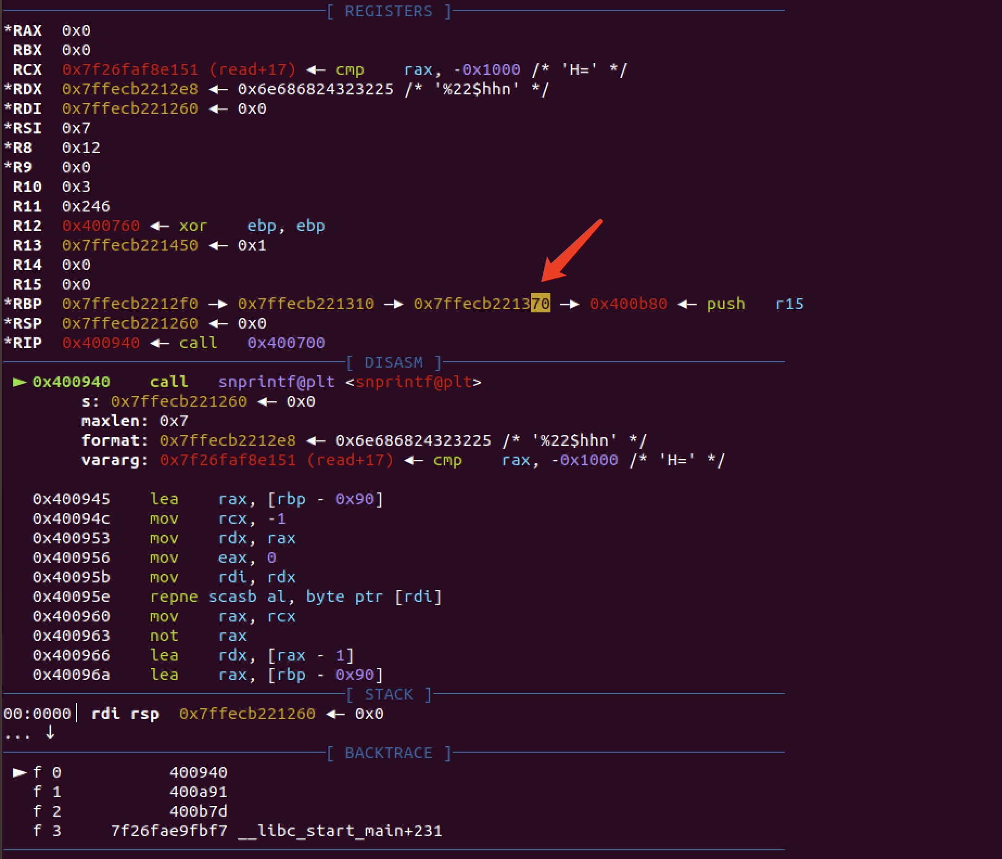Click the down arrow below the stack entry
1002x859 pixels.
coord(50,734)
